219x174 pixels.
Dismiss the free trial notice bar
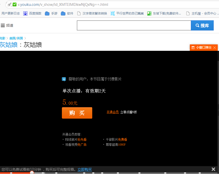tap(213, 169)
